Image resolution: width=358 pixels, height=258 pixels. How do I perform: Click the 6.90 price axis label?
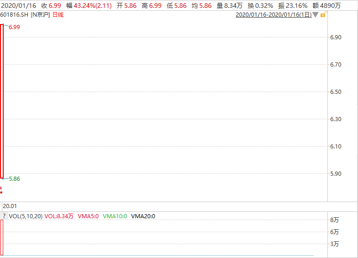(336, 37)
